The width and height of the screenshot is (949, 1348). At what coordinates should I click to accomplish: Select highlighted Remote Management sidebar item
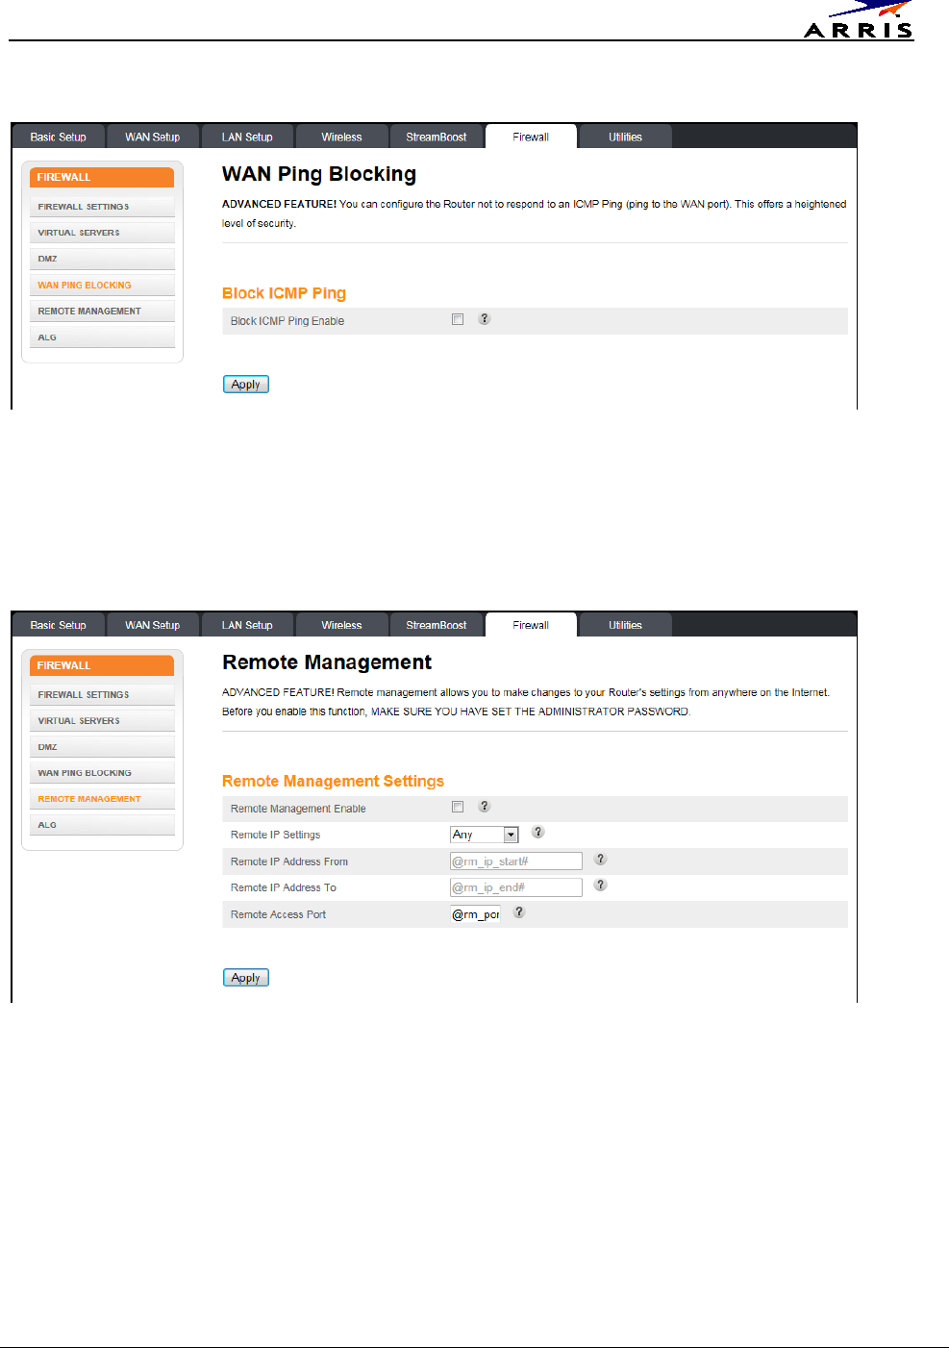(102, 798)
